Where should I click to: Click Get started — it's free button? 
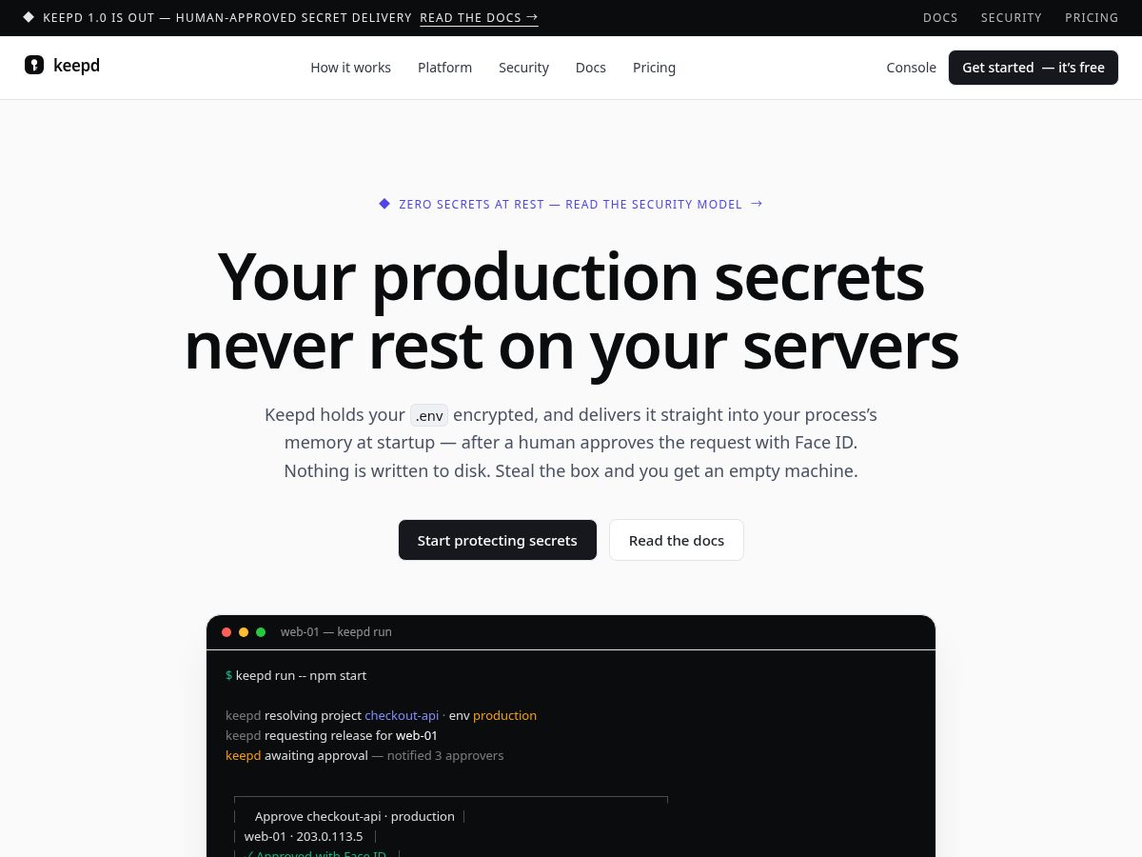coord(1034,68)
